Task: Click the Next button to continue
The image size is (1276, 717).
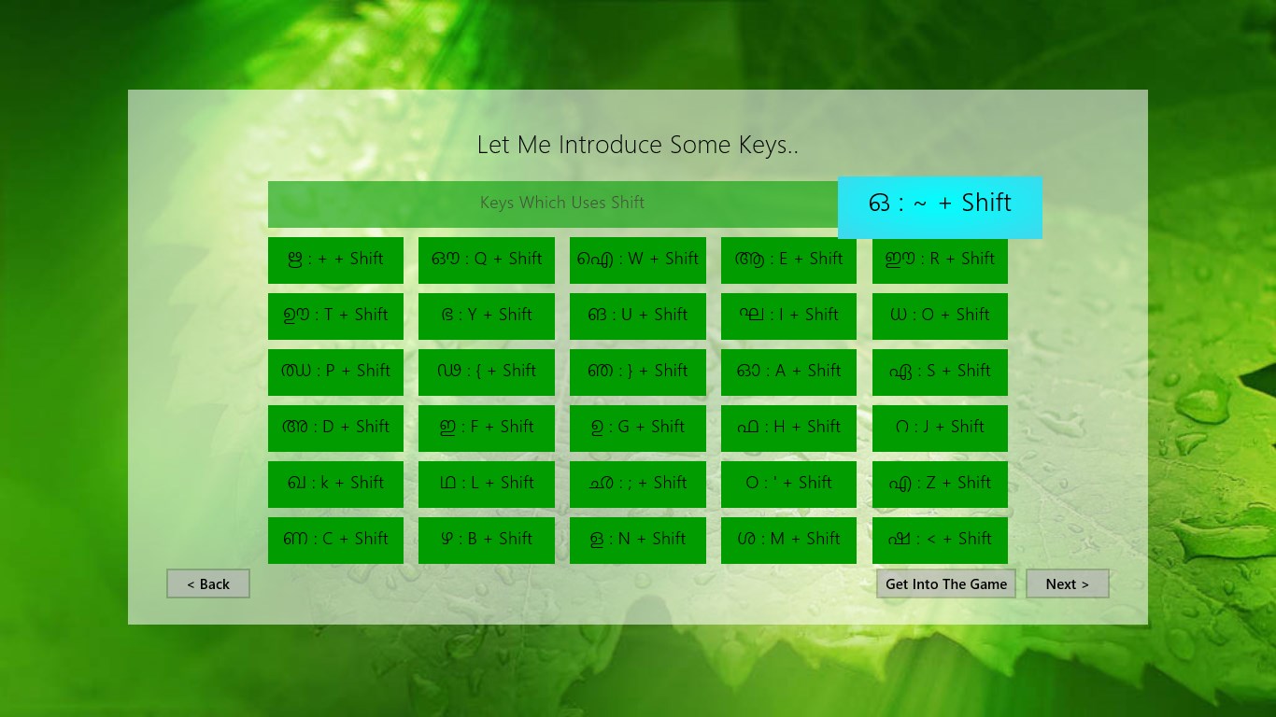Action: click(x=1068, y=583)
